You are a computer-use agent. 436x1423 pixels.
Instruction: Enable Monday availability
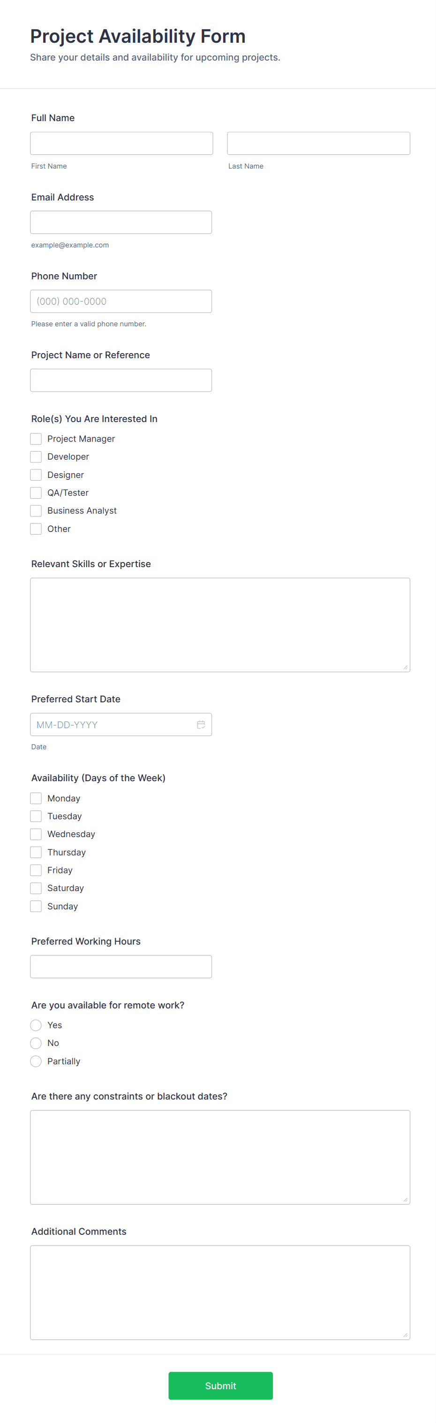[35, 798]
